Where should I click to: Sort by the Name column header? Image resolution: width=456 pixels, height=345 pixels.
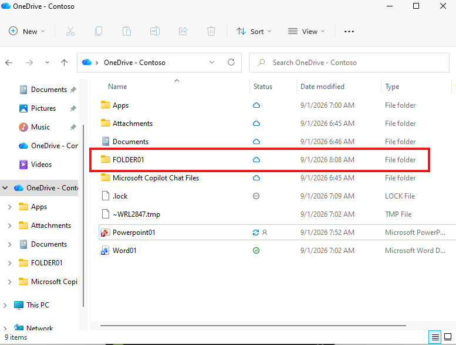coord(117,87)
